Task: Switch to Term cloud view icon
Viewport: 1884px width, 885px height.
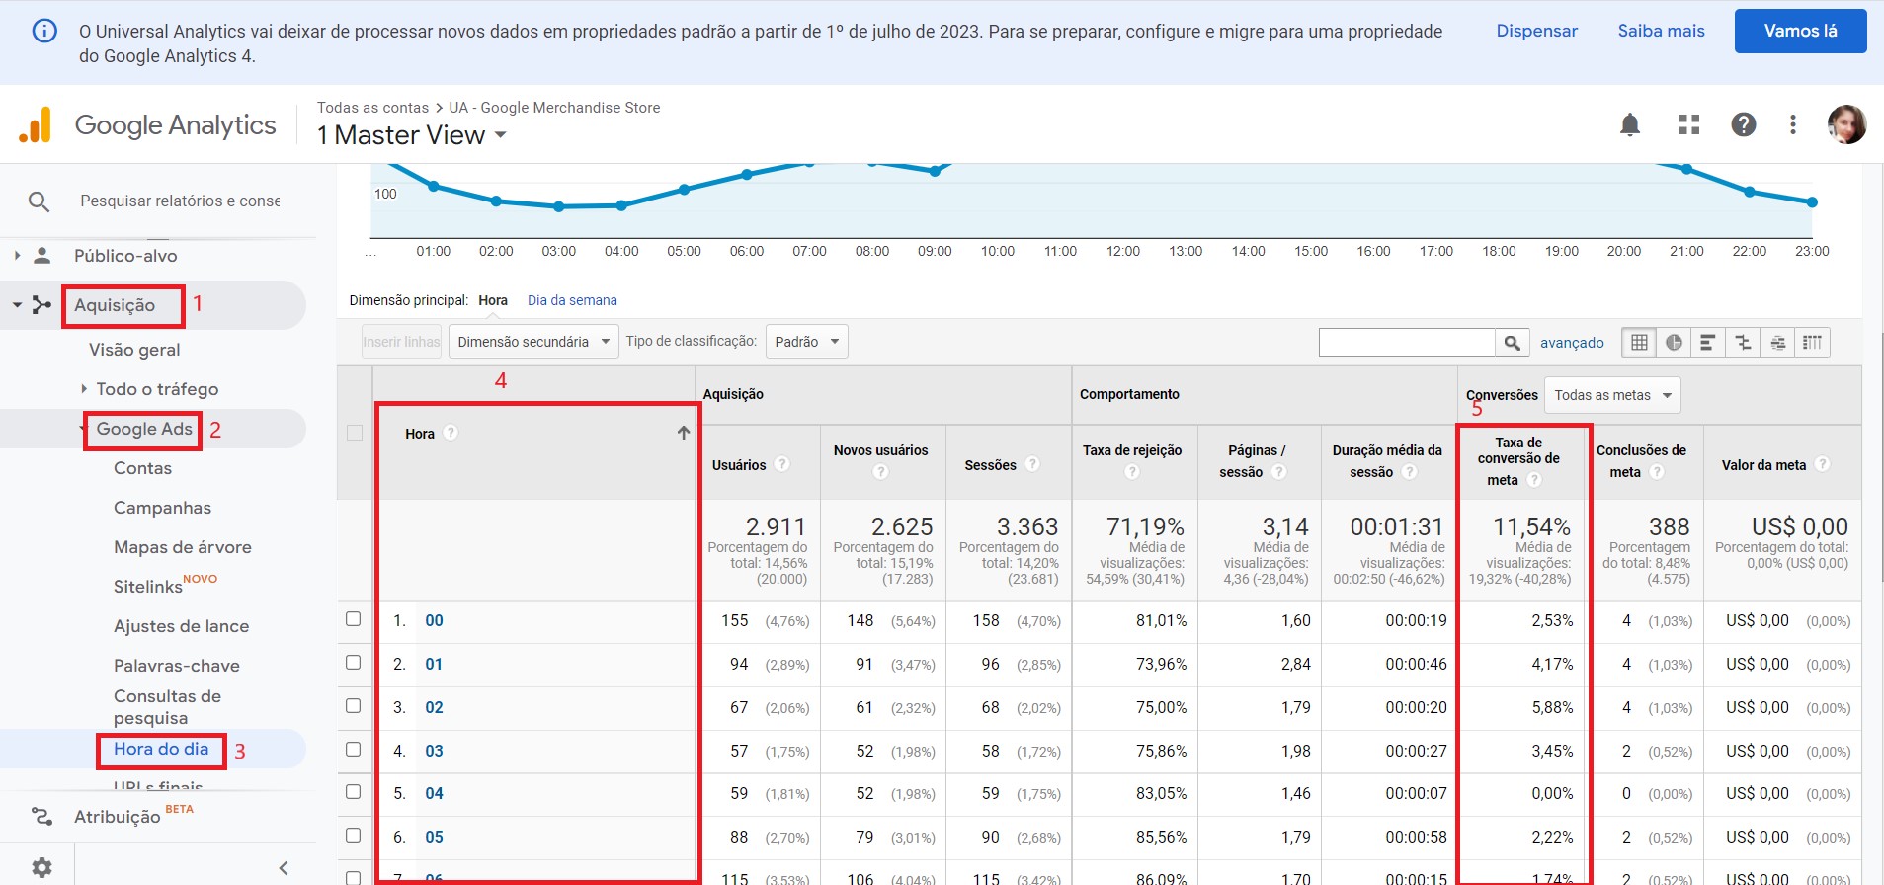Action: tap(1777, 342)
